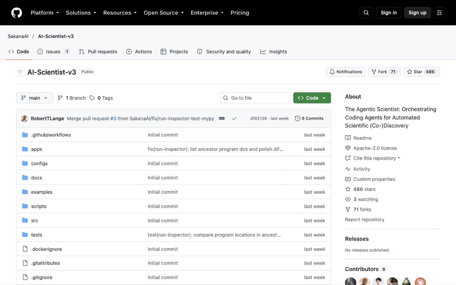Image resolution: width=456 pixels, height=285 pixels.
Task: Expand commit message ellipsis button
Action: pos(222,119)
